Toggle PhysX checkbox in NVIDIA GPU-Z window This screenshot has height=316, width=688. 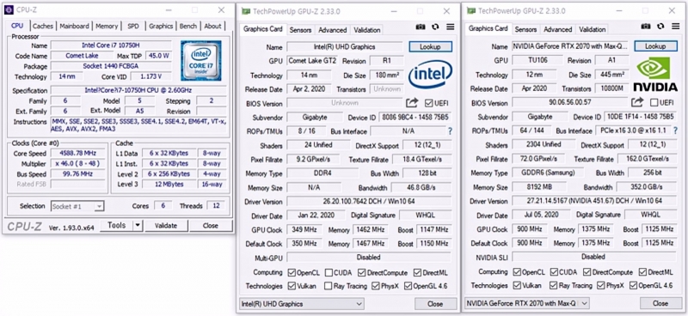pos(601,285)
